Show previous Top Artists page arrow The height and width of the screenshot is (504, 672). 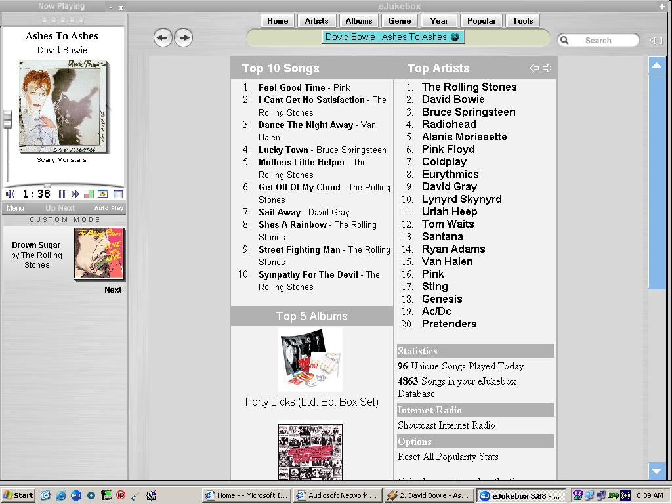(534, 68)
